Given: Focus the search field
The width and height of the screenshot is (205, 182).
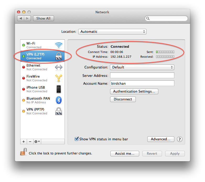Looking at the screenshot, I should pyautogui.click(x=166, y=18).
